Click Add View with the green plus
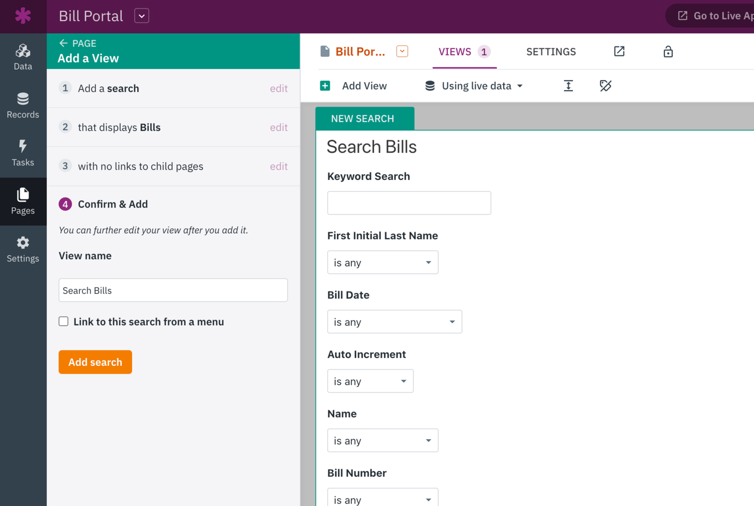 tap(355, 85)
